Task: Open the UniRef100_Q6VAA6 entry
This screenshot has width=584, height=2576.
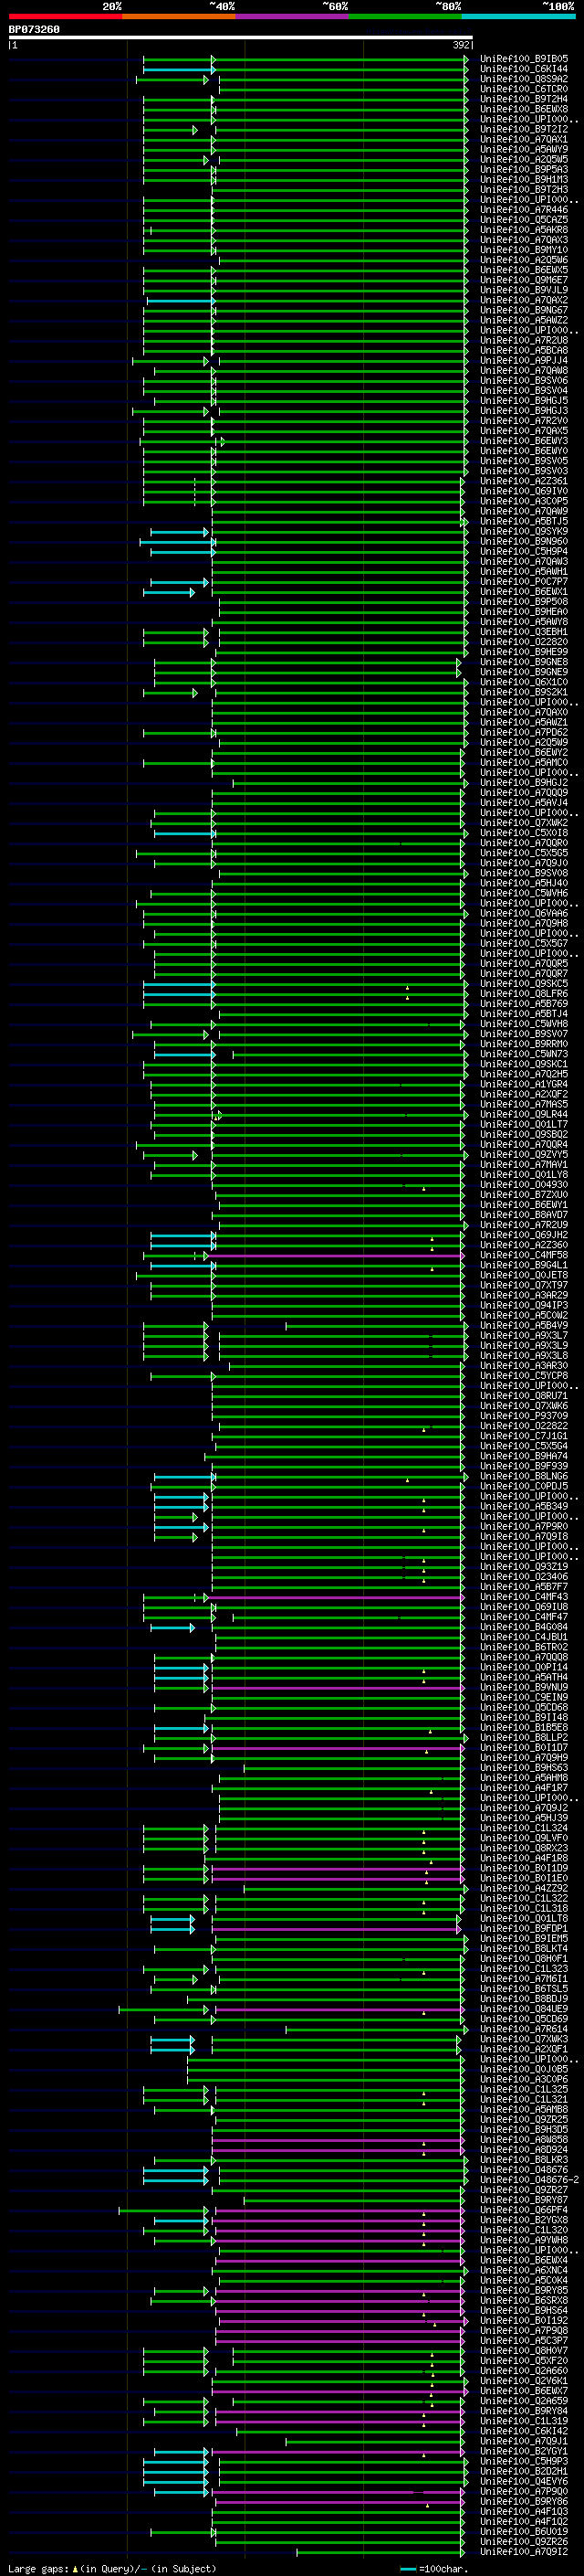Action: tap(524, 913)
